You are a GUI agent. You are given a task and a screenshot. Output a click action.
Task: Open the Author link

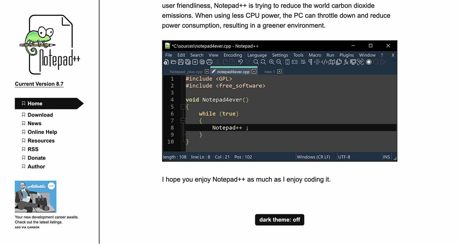tap(36, 167)
